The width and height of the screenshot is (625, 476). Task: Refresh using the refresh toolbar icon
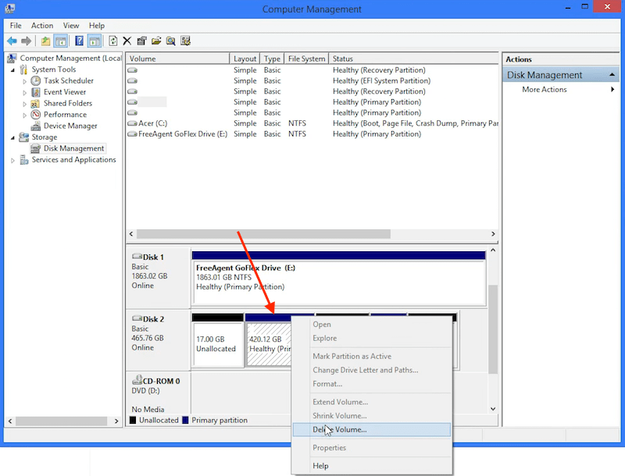[112, 41]
